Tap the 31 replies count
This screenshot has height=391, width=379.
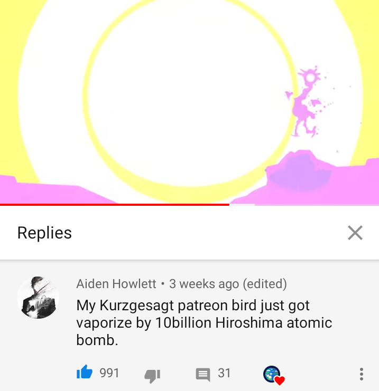click(224, 373)
